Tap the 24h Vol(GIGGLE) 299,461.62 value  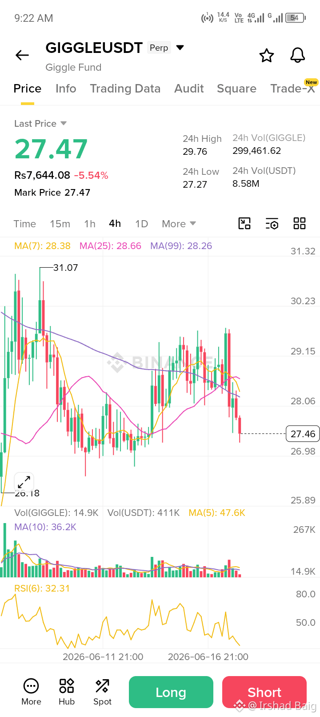pos(257,151)
